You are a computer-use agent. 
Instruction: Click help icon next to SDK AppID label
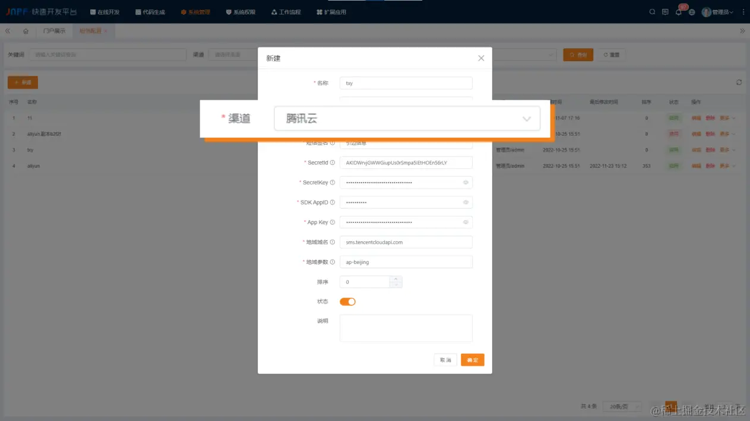click(333, 202)
